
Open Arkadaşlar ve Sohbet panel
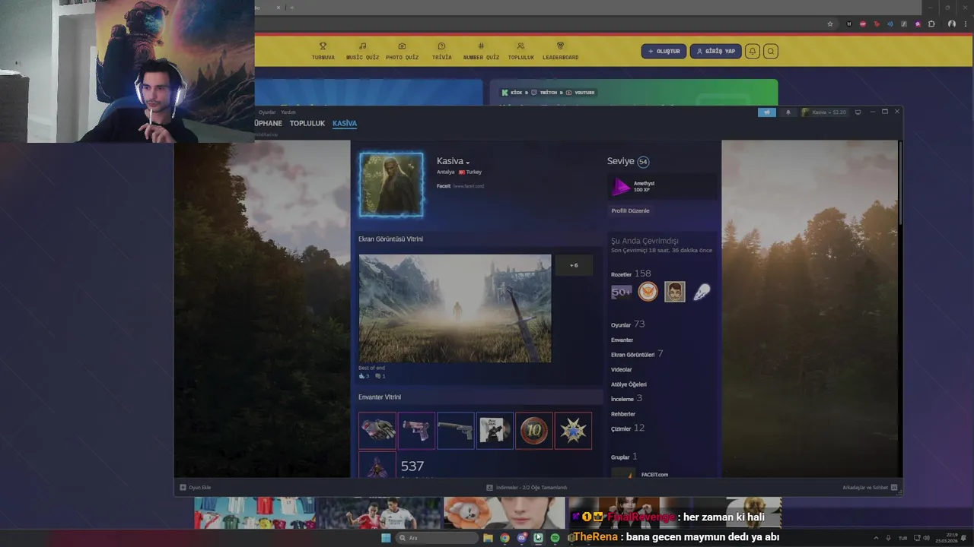tap(870, 488)
